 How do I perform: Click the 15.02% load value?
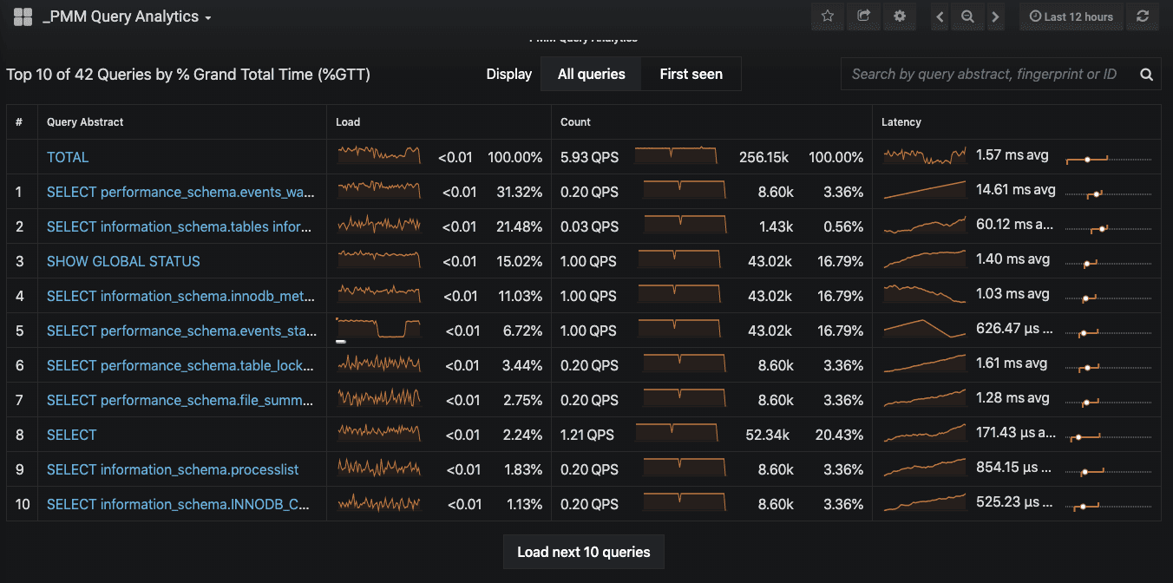[x=519, y=261]
